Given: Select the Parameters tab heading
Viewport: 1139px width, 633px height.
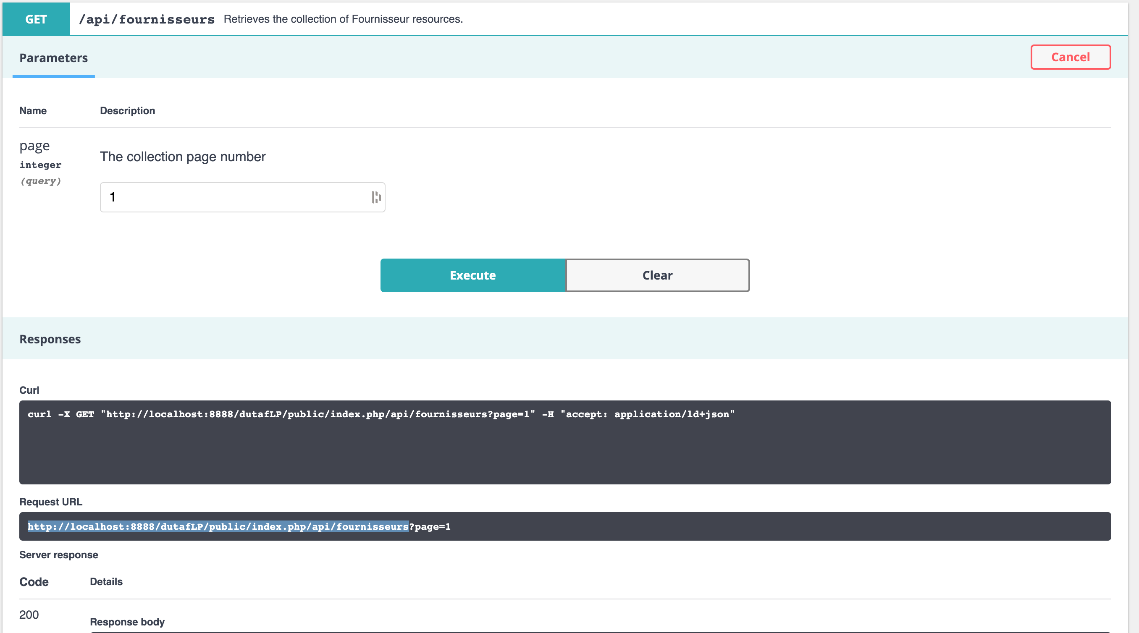Looking at the screenshot, I should (x=53, y=58).
